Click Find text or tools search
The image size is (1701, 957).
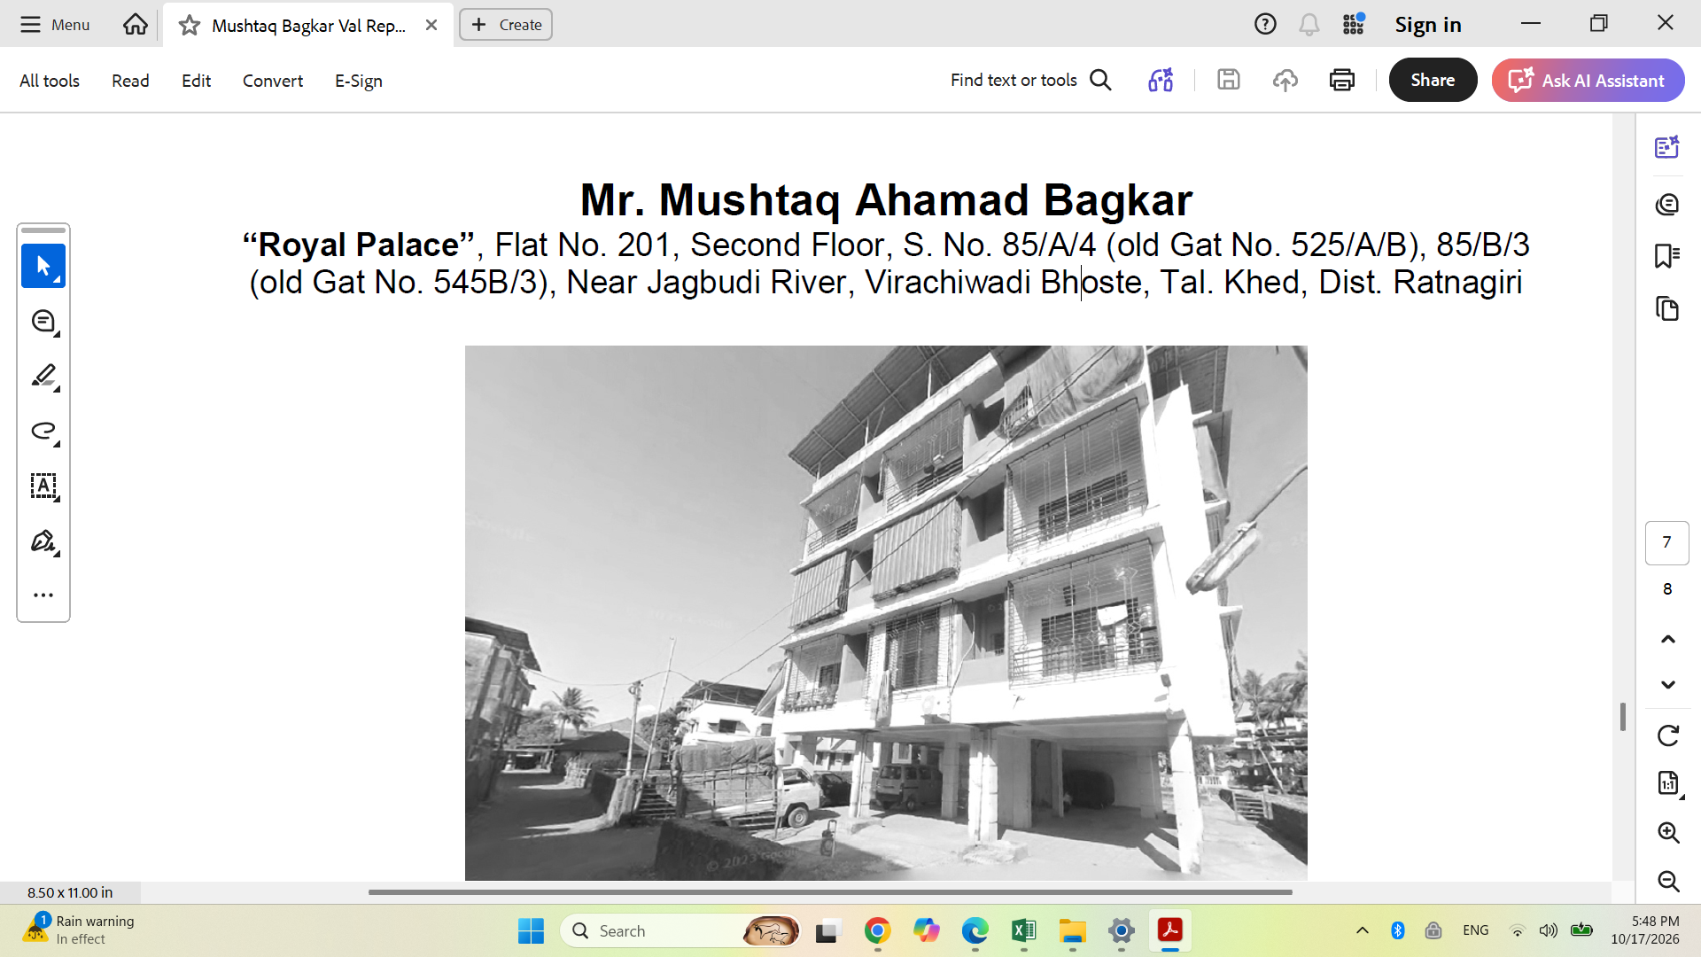tap(1031, 81)
